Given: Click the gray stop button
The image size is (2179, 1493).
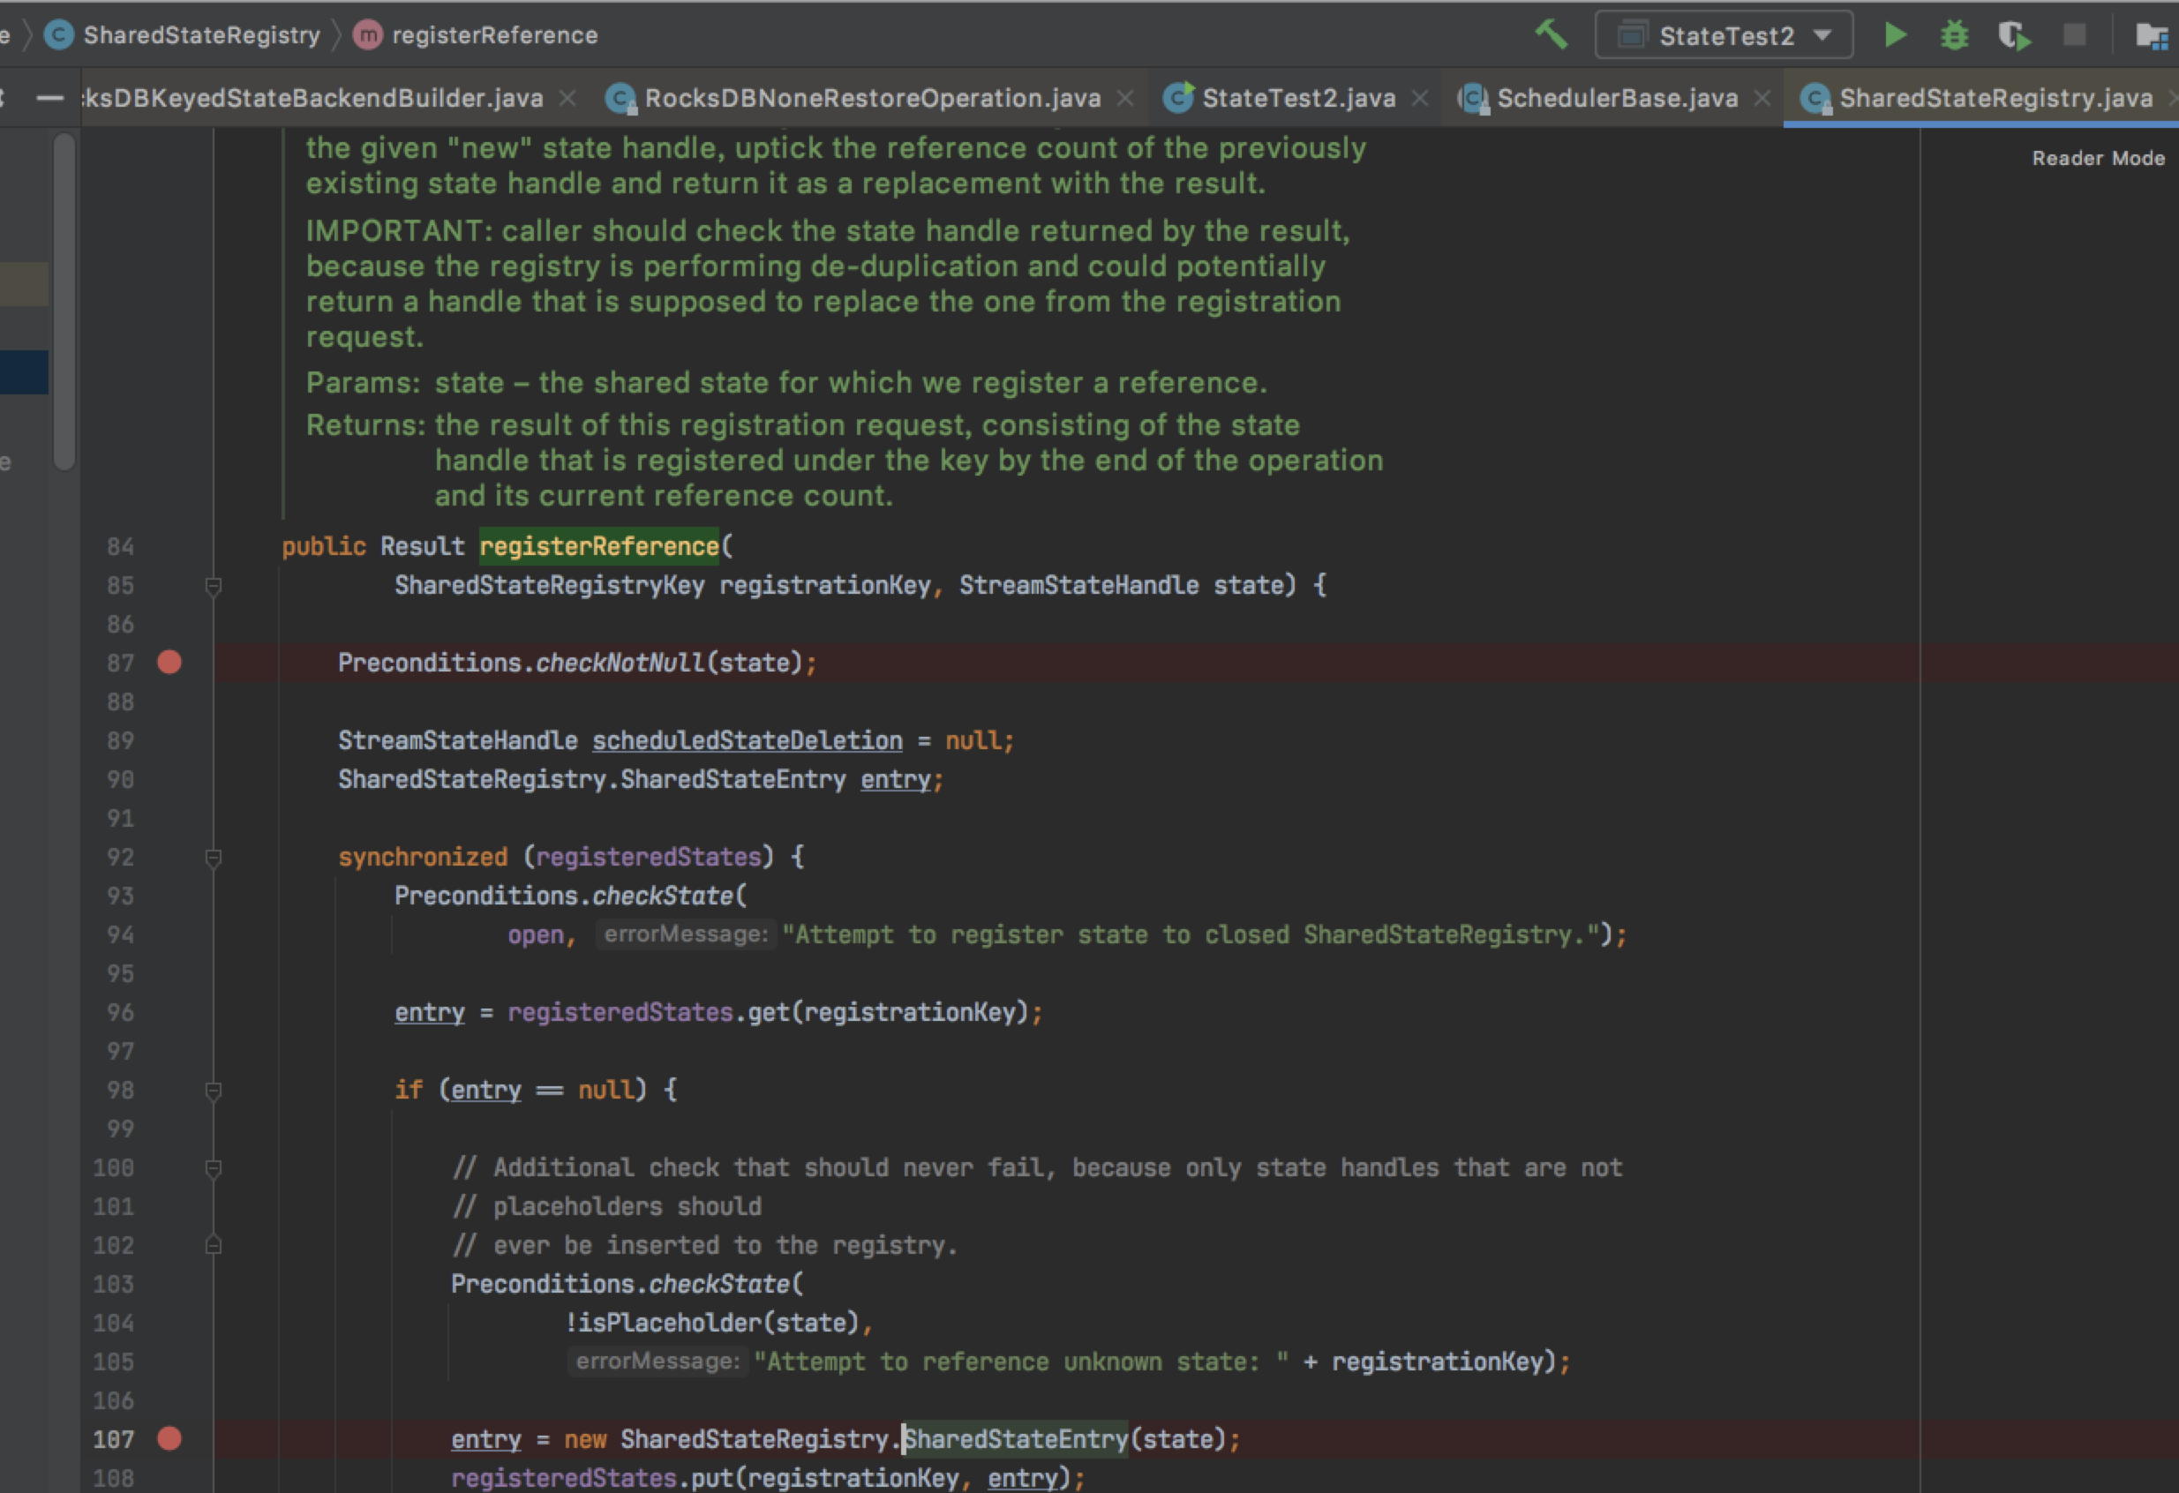Looking at the screenshot, I should click(2074, 35).
